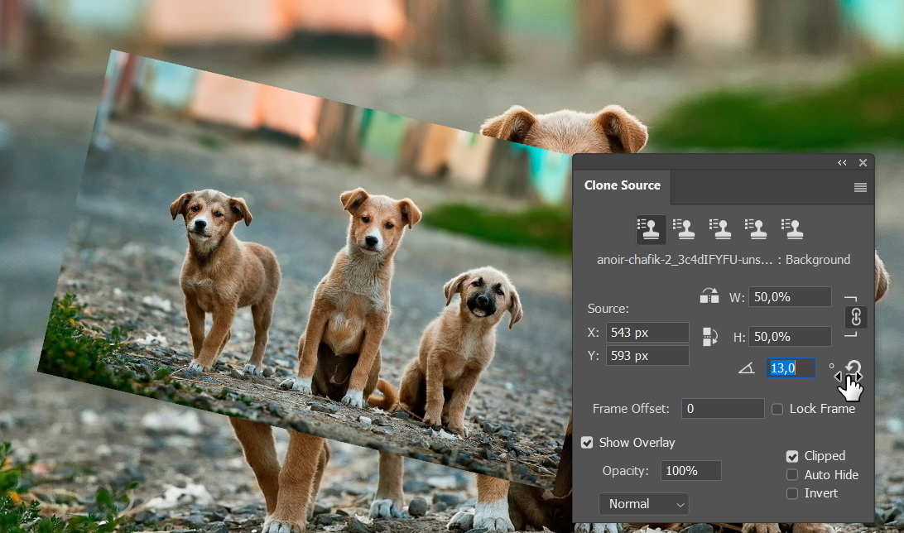Select the fifth clone source stamp
Screen dimensions: 904x533
tap(792, 229)
